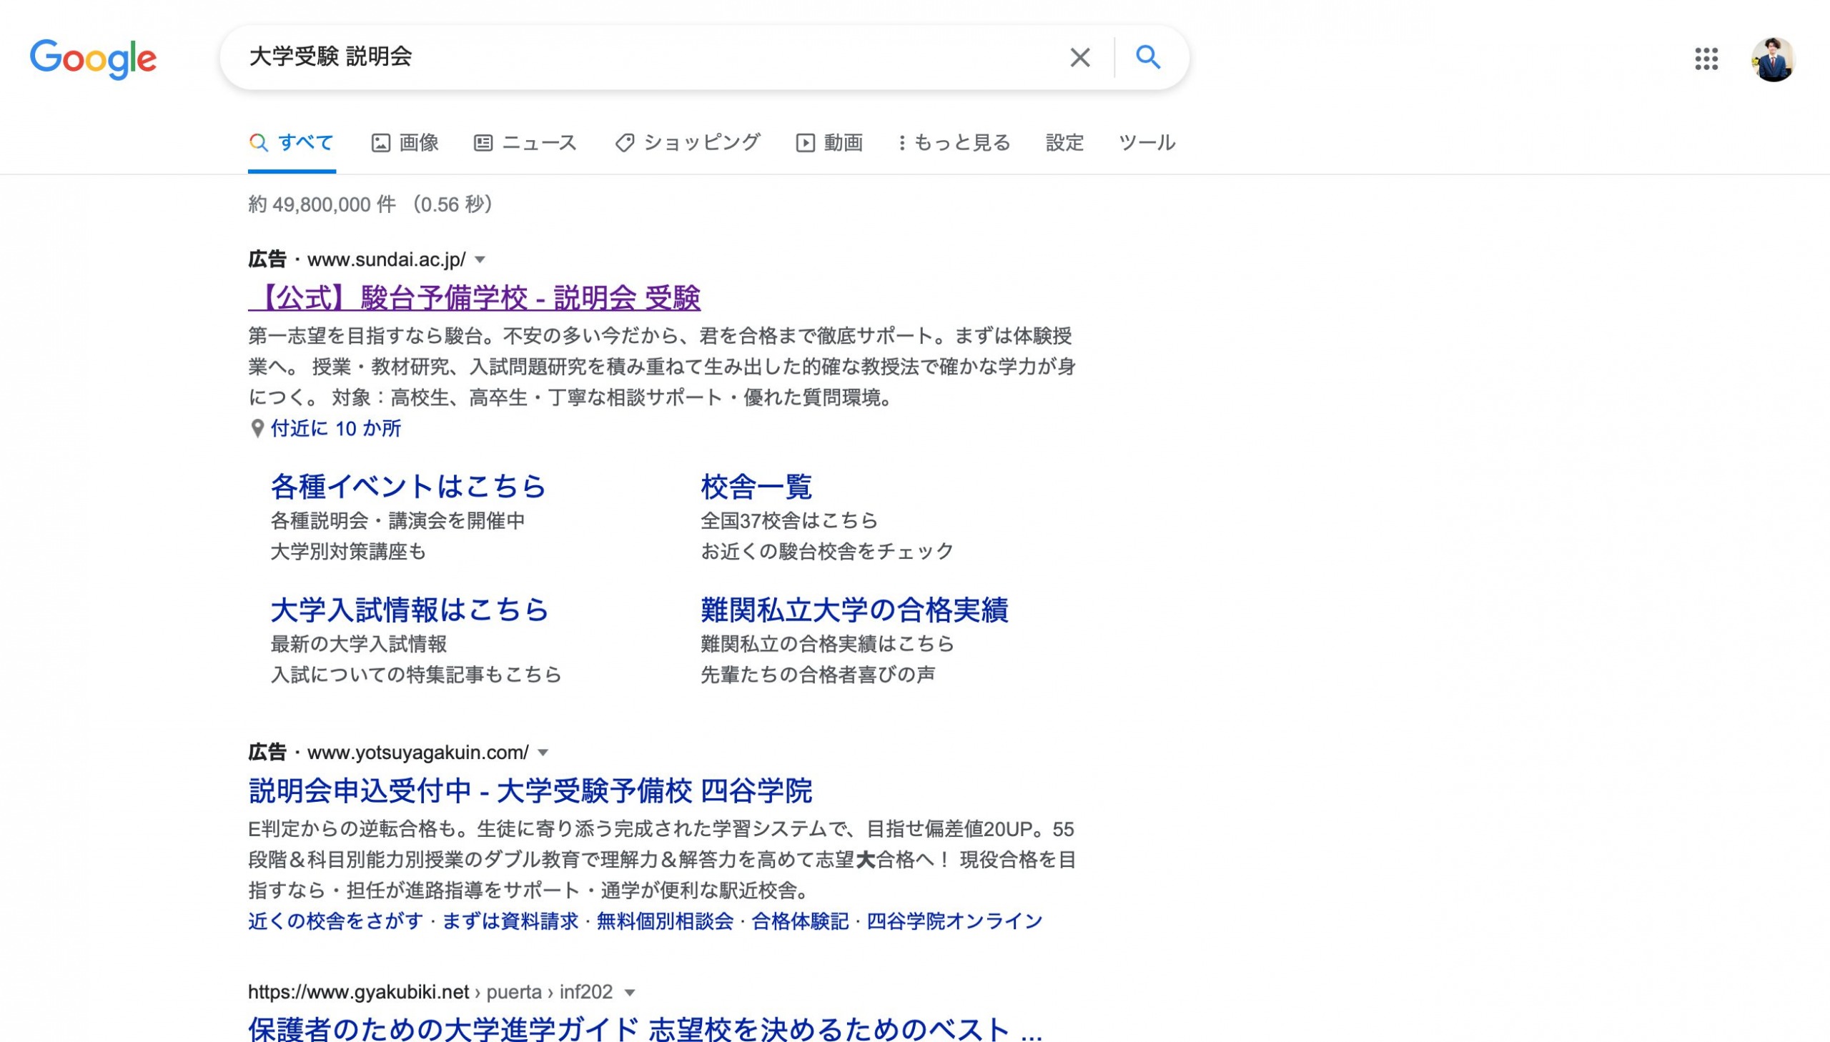Open the もっと見る menu
Screen dimensions: 1830x1042
click(954, 142)
